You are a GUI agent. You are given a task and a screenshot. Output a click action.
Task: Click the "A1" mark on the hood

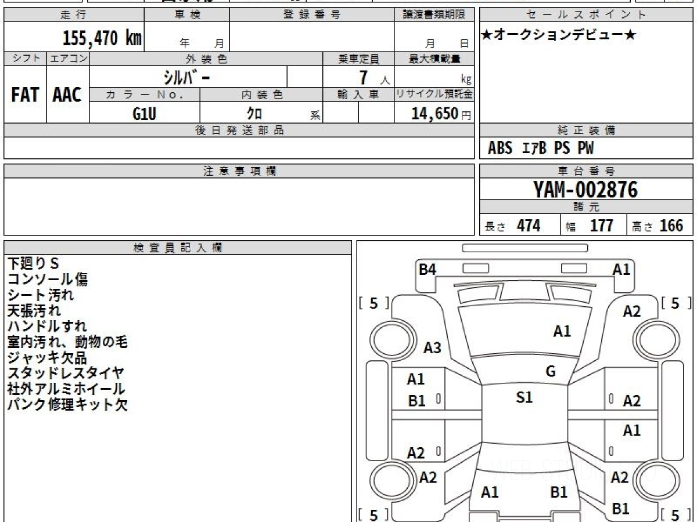click(562, 332)
